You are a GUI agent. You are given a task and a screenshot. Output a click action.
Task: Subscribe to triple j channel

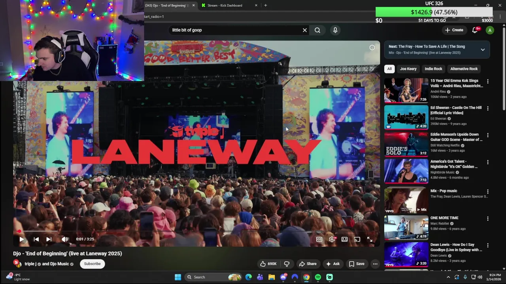point(92,264)
